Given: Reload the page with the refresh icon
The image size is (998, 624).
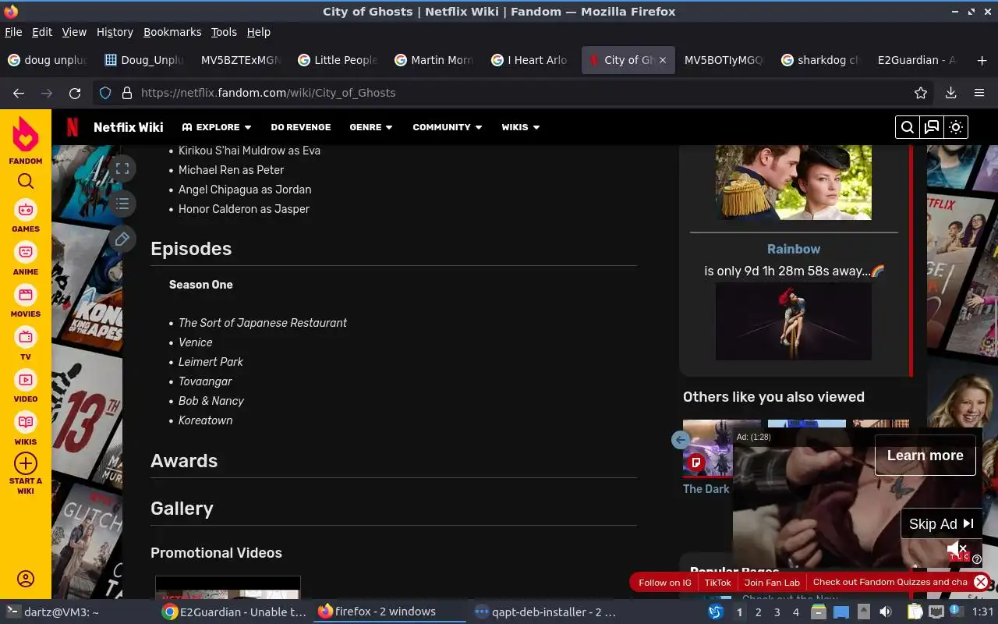Looking at the screenshot, I should point(75,93).
